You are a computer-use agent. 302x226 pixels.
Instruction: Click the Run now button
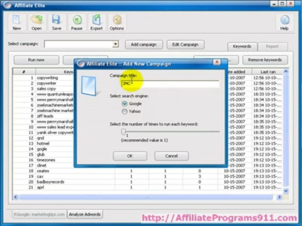(x=36, y=60)
